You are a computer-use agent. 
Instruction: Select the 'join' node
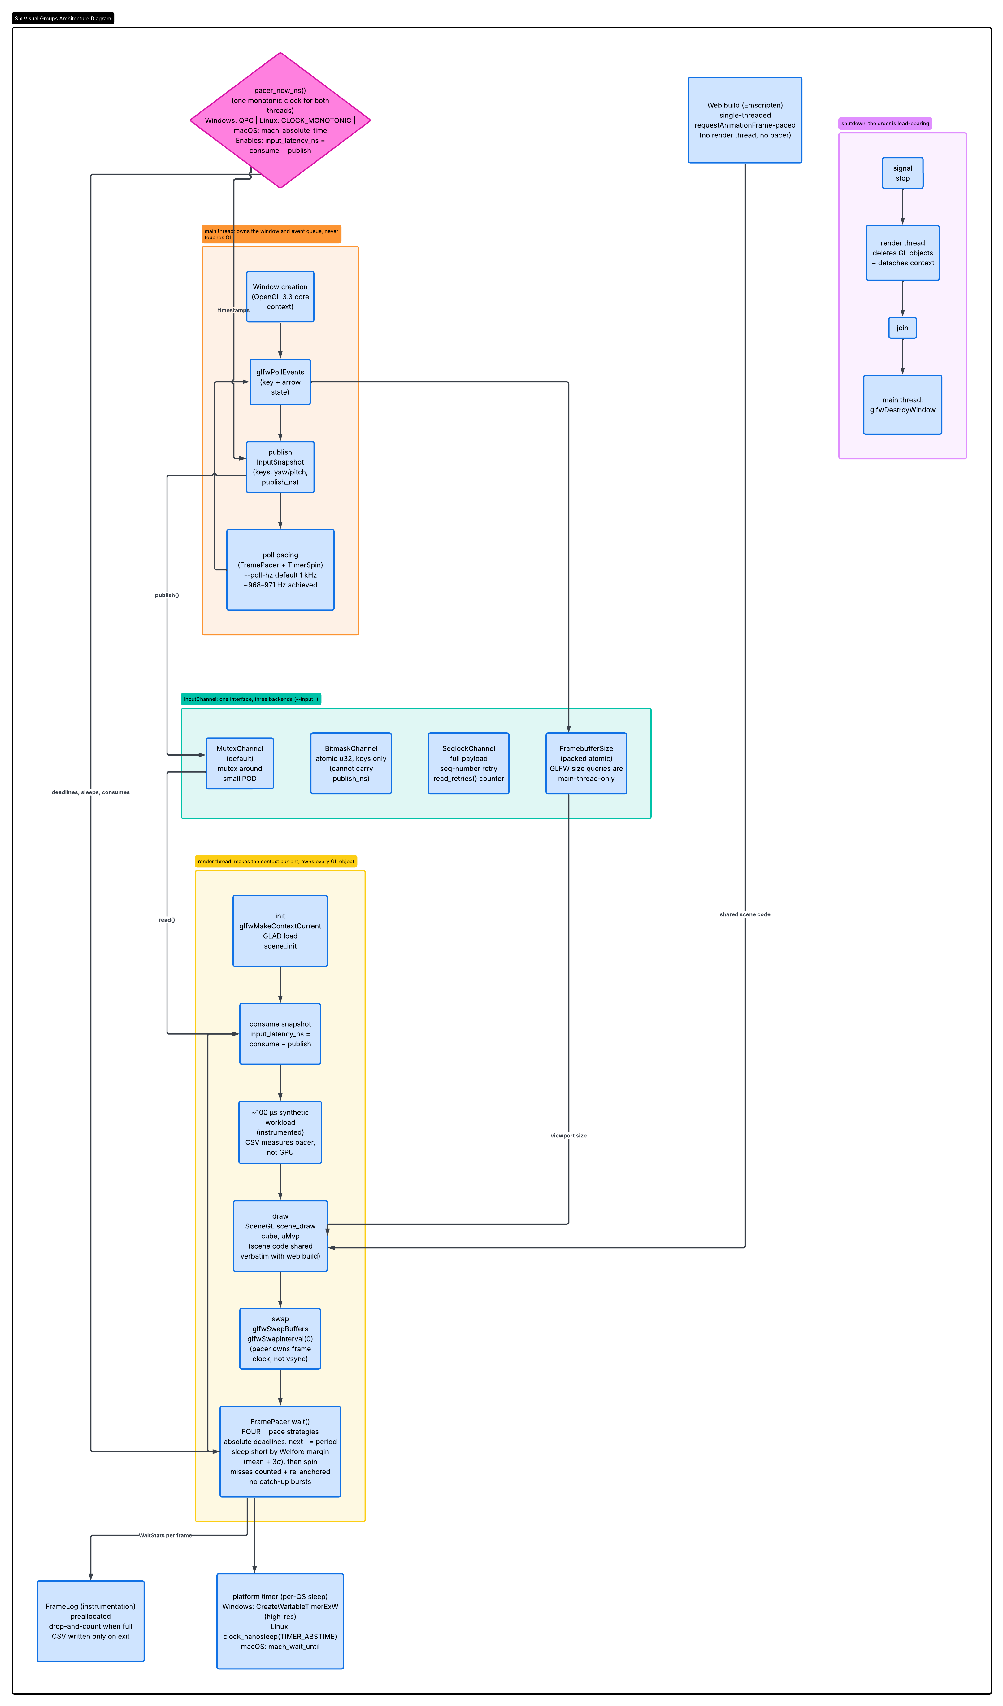[902, 328]
